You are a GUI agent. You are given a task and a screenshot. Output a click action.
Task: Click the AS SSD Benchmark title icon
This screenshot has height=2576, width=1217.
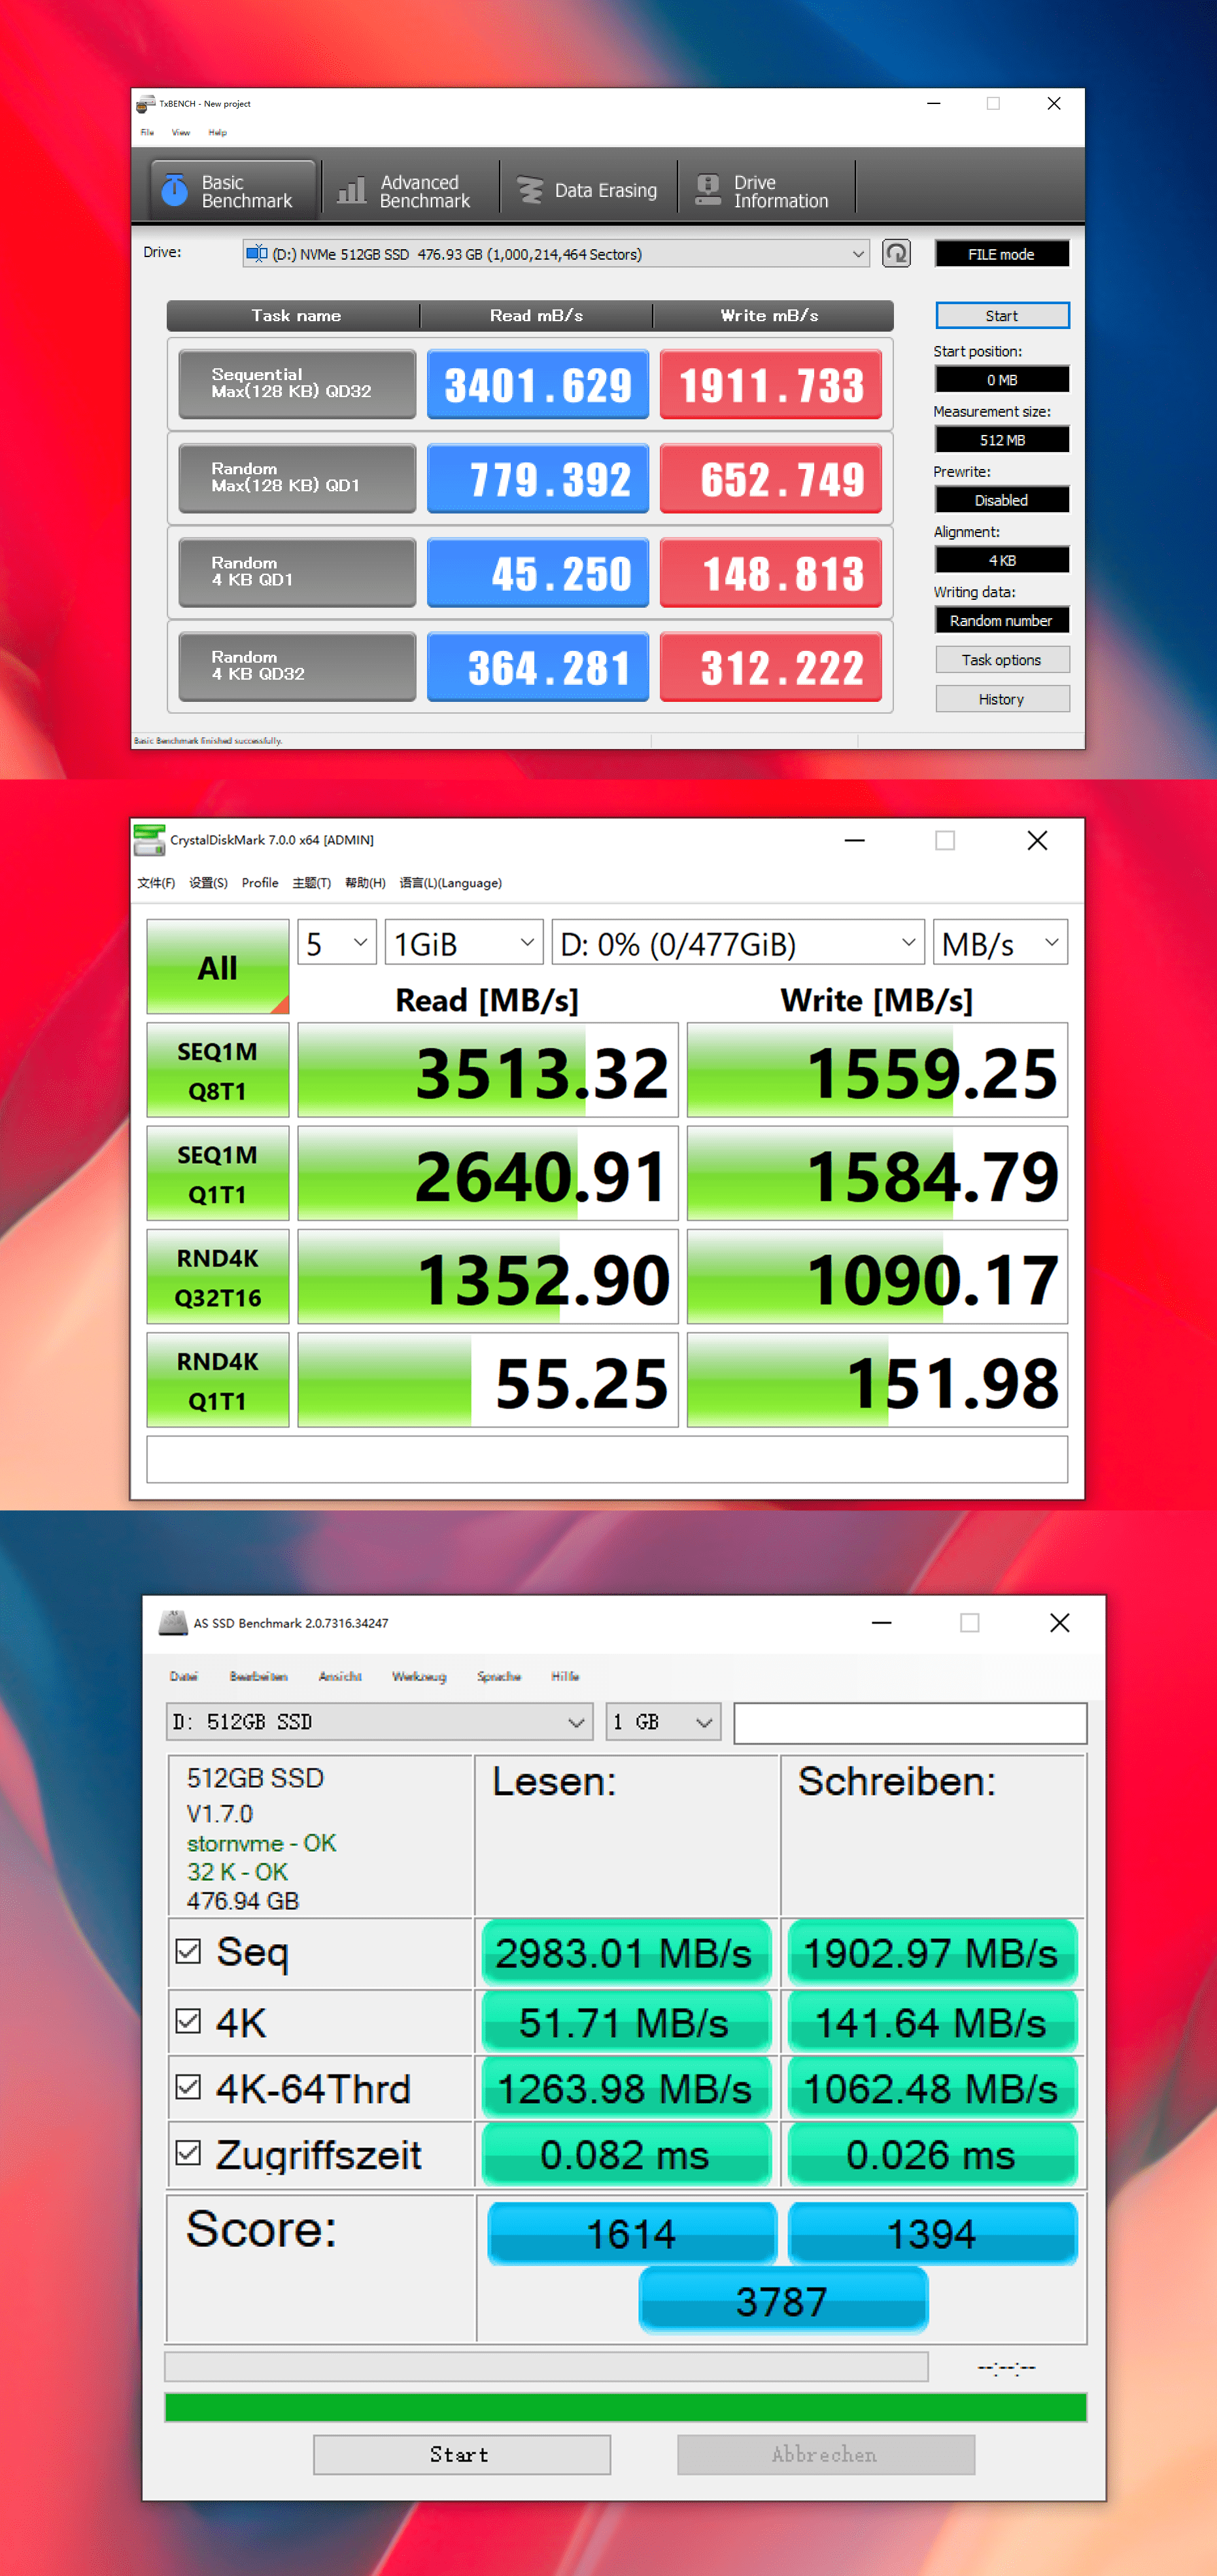[173, 1622]
